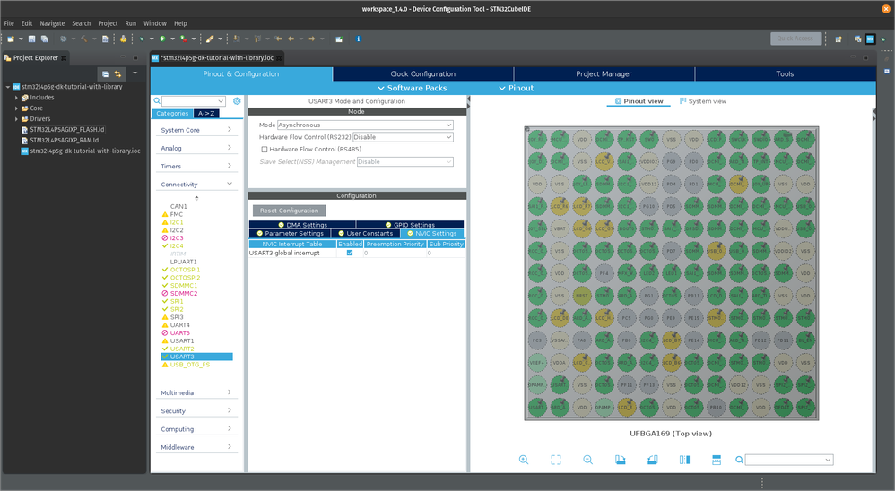Click the Save All toolbar icon
The height and width of the screenshot is (491, 895).
click(x=44, y=39)
